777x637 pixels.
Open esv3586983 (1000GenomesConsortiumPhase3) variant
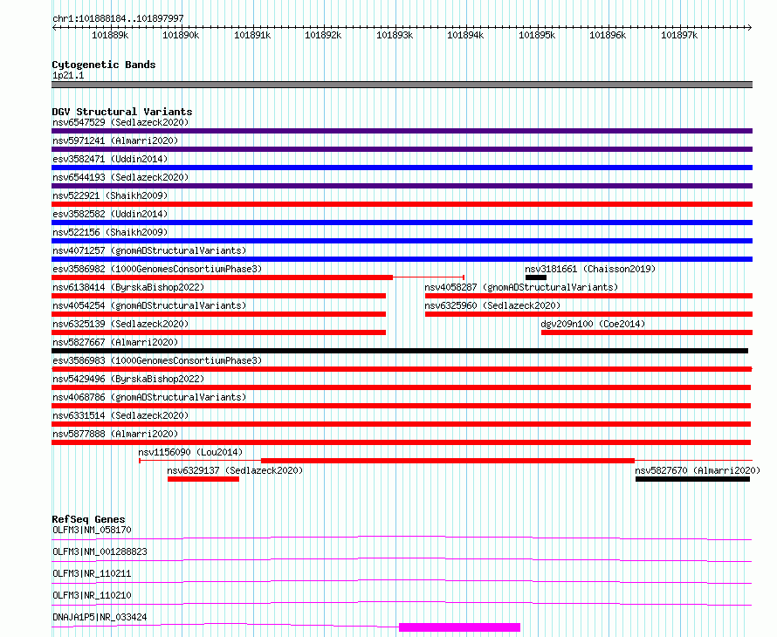pyautogui.click(x=157, y=360)
